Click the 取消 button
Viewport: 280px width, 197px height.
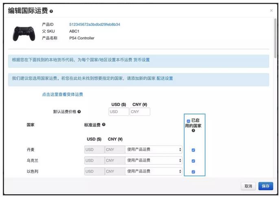tap(248, 186)
